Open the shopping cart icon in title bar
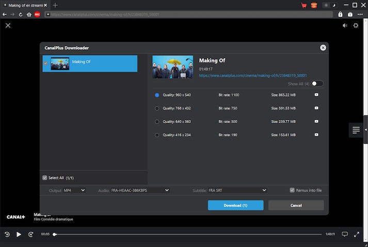This screenshot has height=247, width=368. (x=304, y=5)
